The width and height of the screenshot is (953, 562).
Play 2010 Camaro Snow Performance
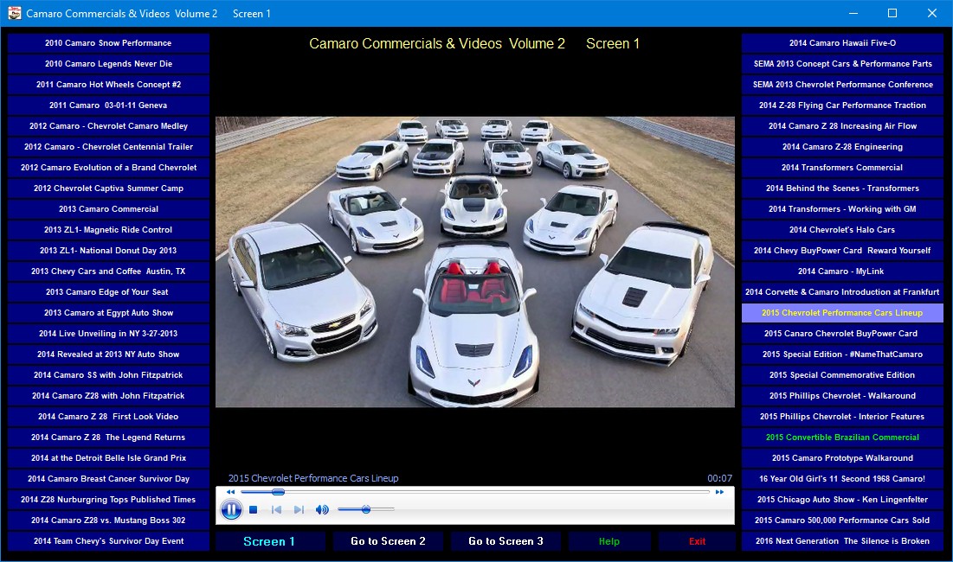(108, 43)
